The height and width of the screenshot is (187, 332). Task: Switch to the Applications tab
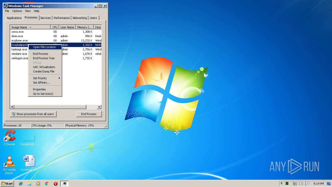pyautogui.click(x=14, y=18)
